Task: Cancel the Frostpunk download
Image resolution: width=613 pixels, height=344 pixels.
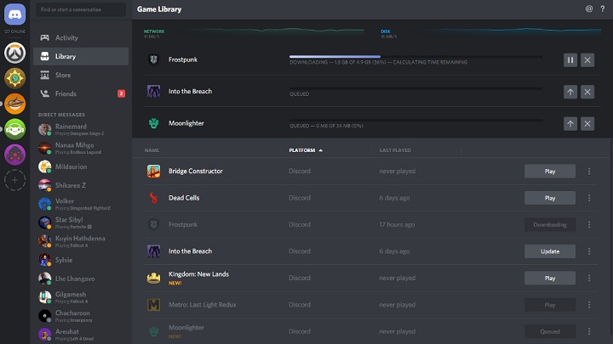Action: click(x=587, y=60)
